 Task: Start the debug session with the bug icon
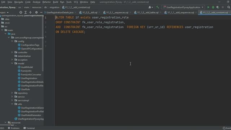[x=213, y=7]
